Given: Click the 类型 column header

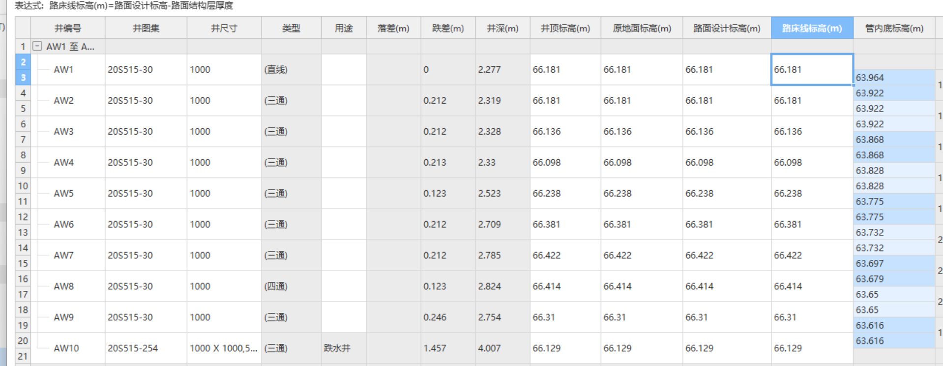Looking at the screenshot, I should pos(291,28).
